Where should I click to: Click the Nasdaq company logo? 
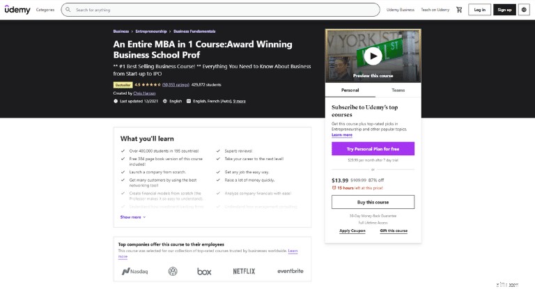(134, 272)
